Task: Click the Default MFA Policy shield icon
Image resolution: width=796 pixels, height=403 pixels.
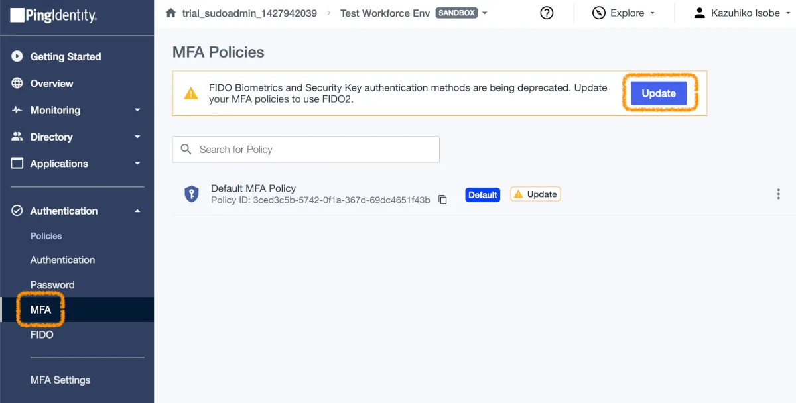Action: [192, 194]
